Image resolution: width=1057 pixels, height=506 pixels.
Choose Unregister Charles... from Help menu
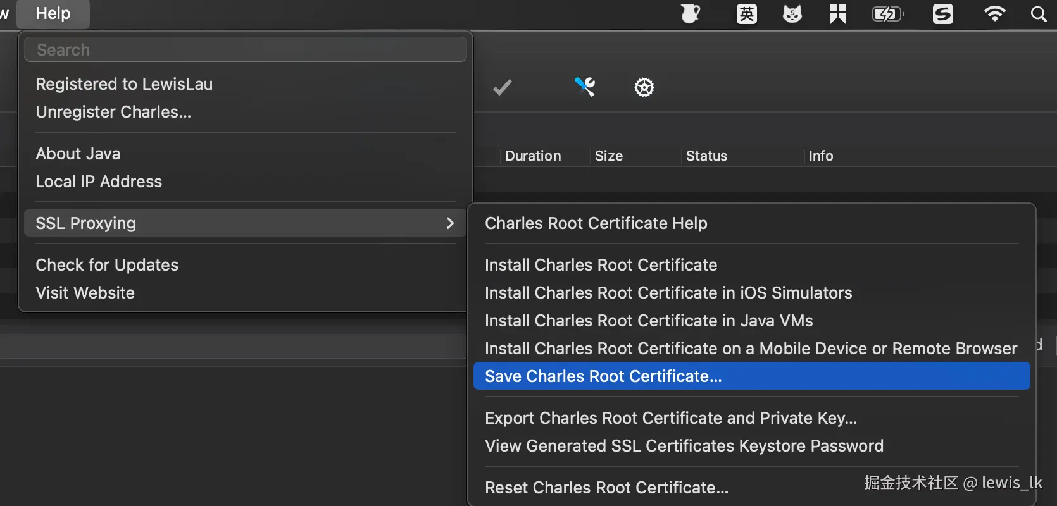pyautogui.click(x=246, y=112)
